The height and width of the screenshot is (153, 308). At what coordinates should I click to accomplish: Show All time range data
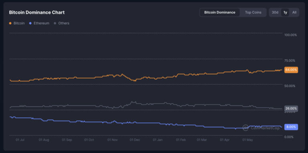coord(294,12)
